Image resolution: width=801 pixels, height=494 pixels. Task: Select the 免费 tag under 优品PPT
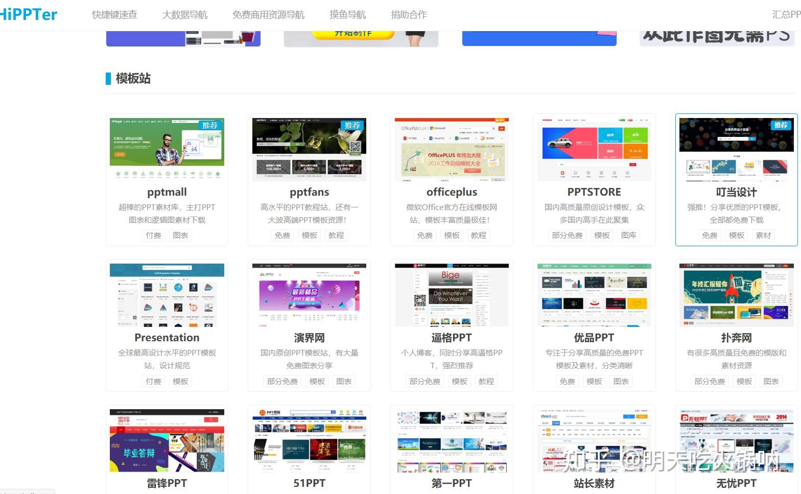(x=567, y=382)
